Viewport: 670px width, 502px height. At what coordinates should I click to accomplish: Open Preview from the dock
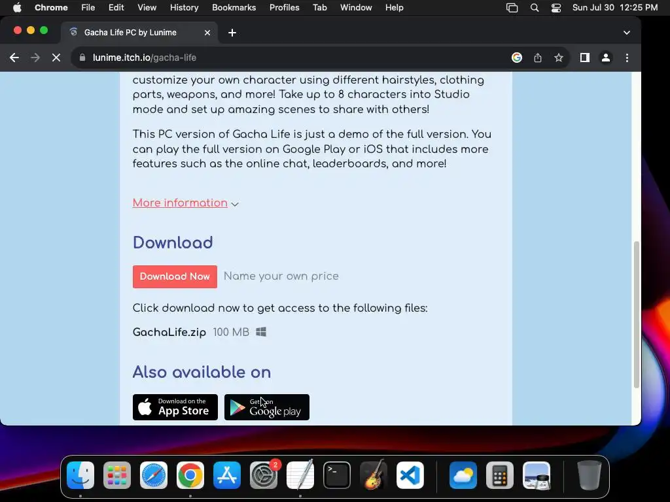pos(537,475)
